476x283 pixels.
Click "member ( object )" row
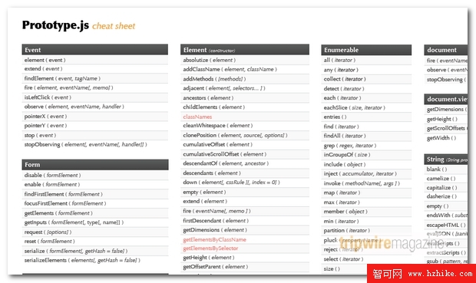pyautogui.click(x=366, y=212)
